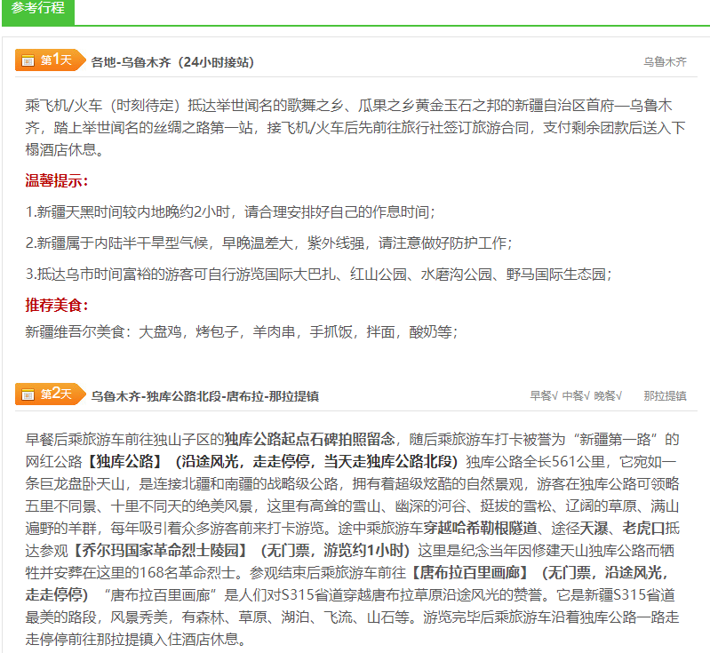Click bold text 穿越哈希勒根隧道

481,528
